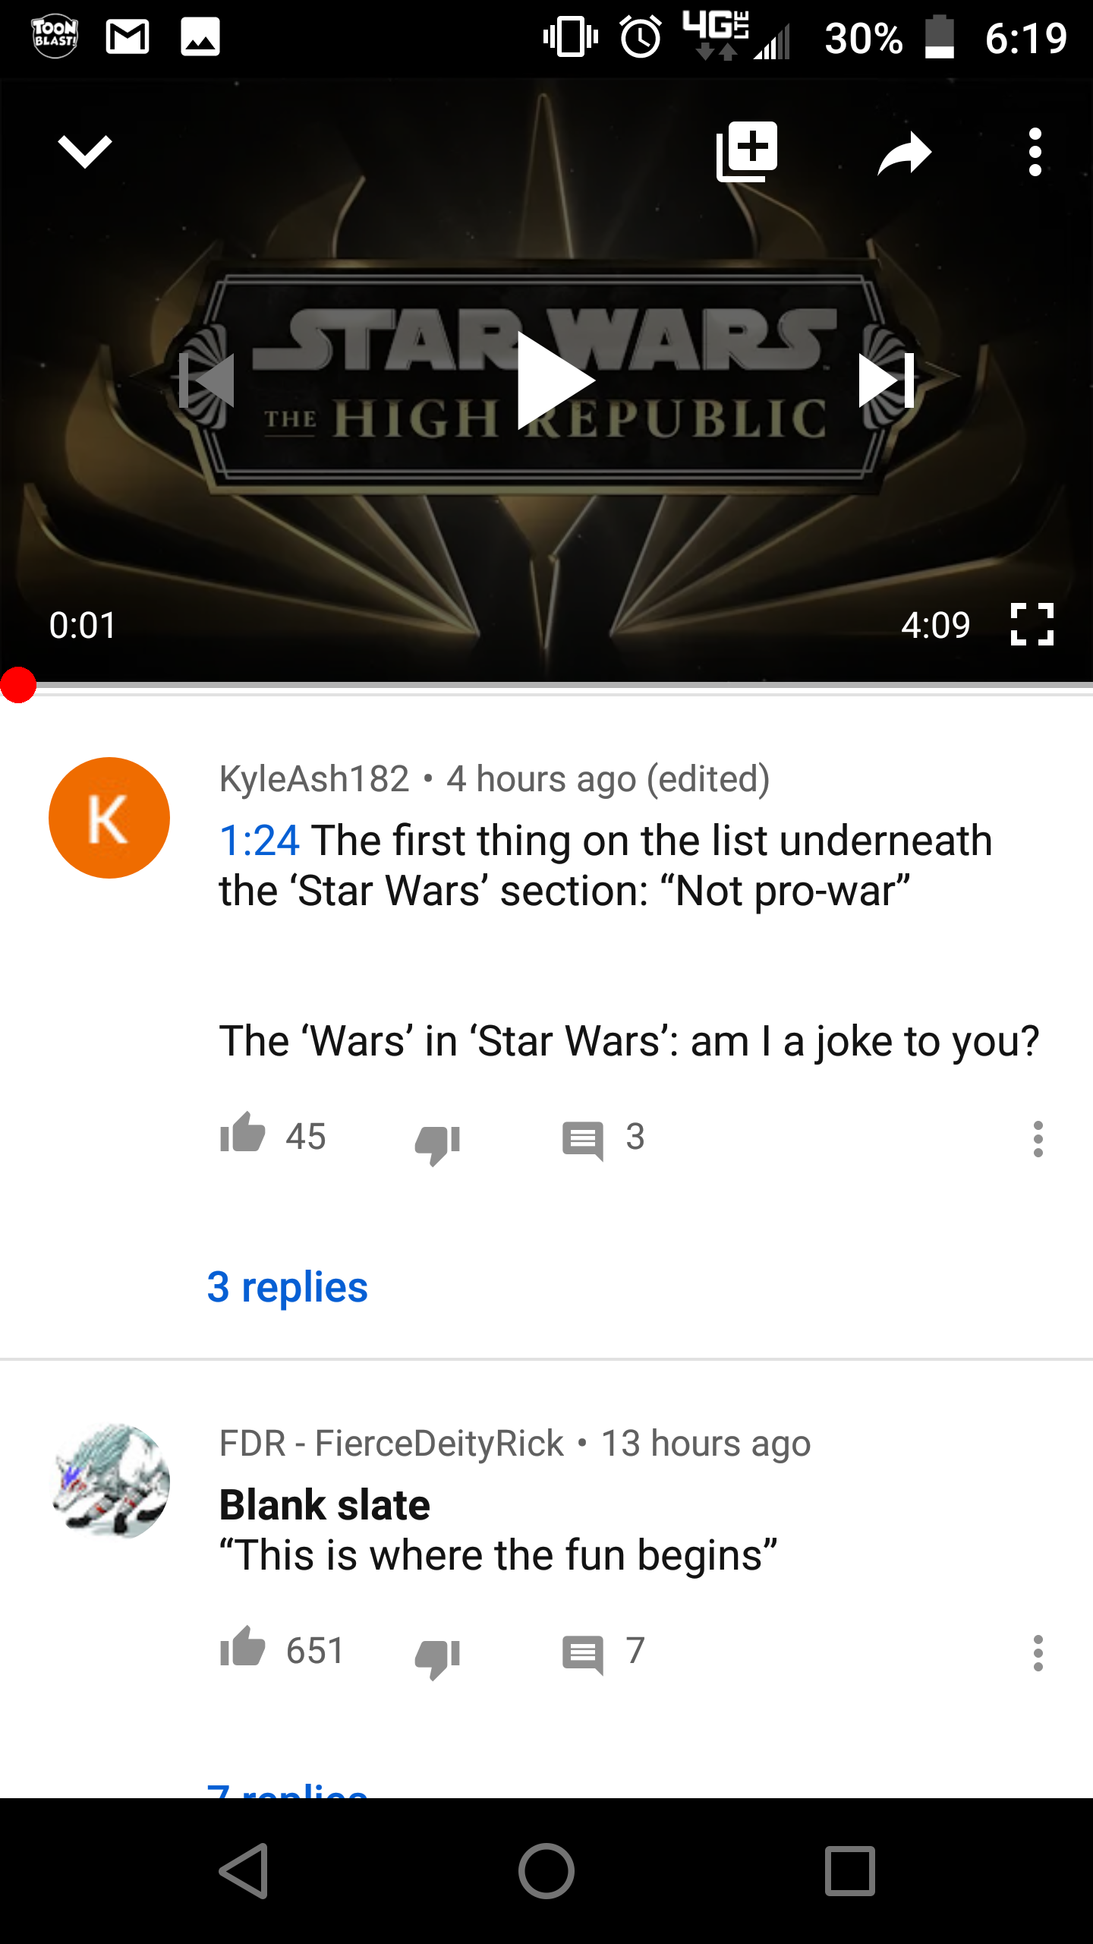Screen dimensions: 1093x1944
Task: Dislike KyleAsh182's comment
Action: (437, 1143)
